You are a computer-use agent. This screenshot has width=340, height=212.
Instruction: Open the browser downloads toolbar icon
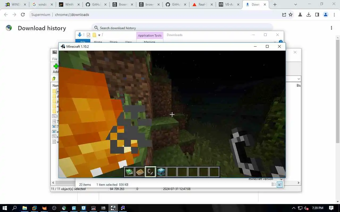(309, 15)
